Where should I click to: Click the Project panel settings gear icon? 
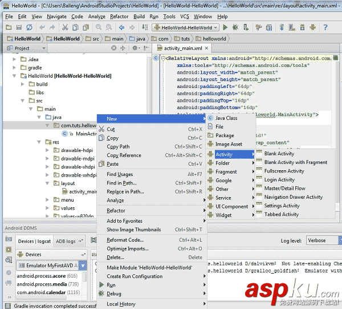pos(135,48)
